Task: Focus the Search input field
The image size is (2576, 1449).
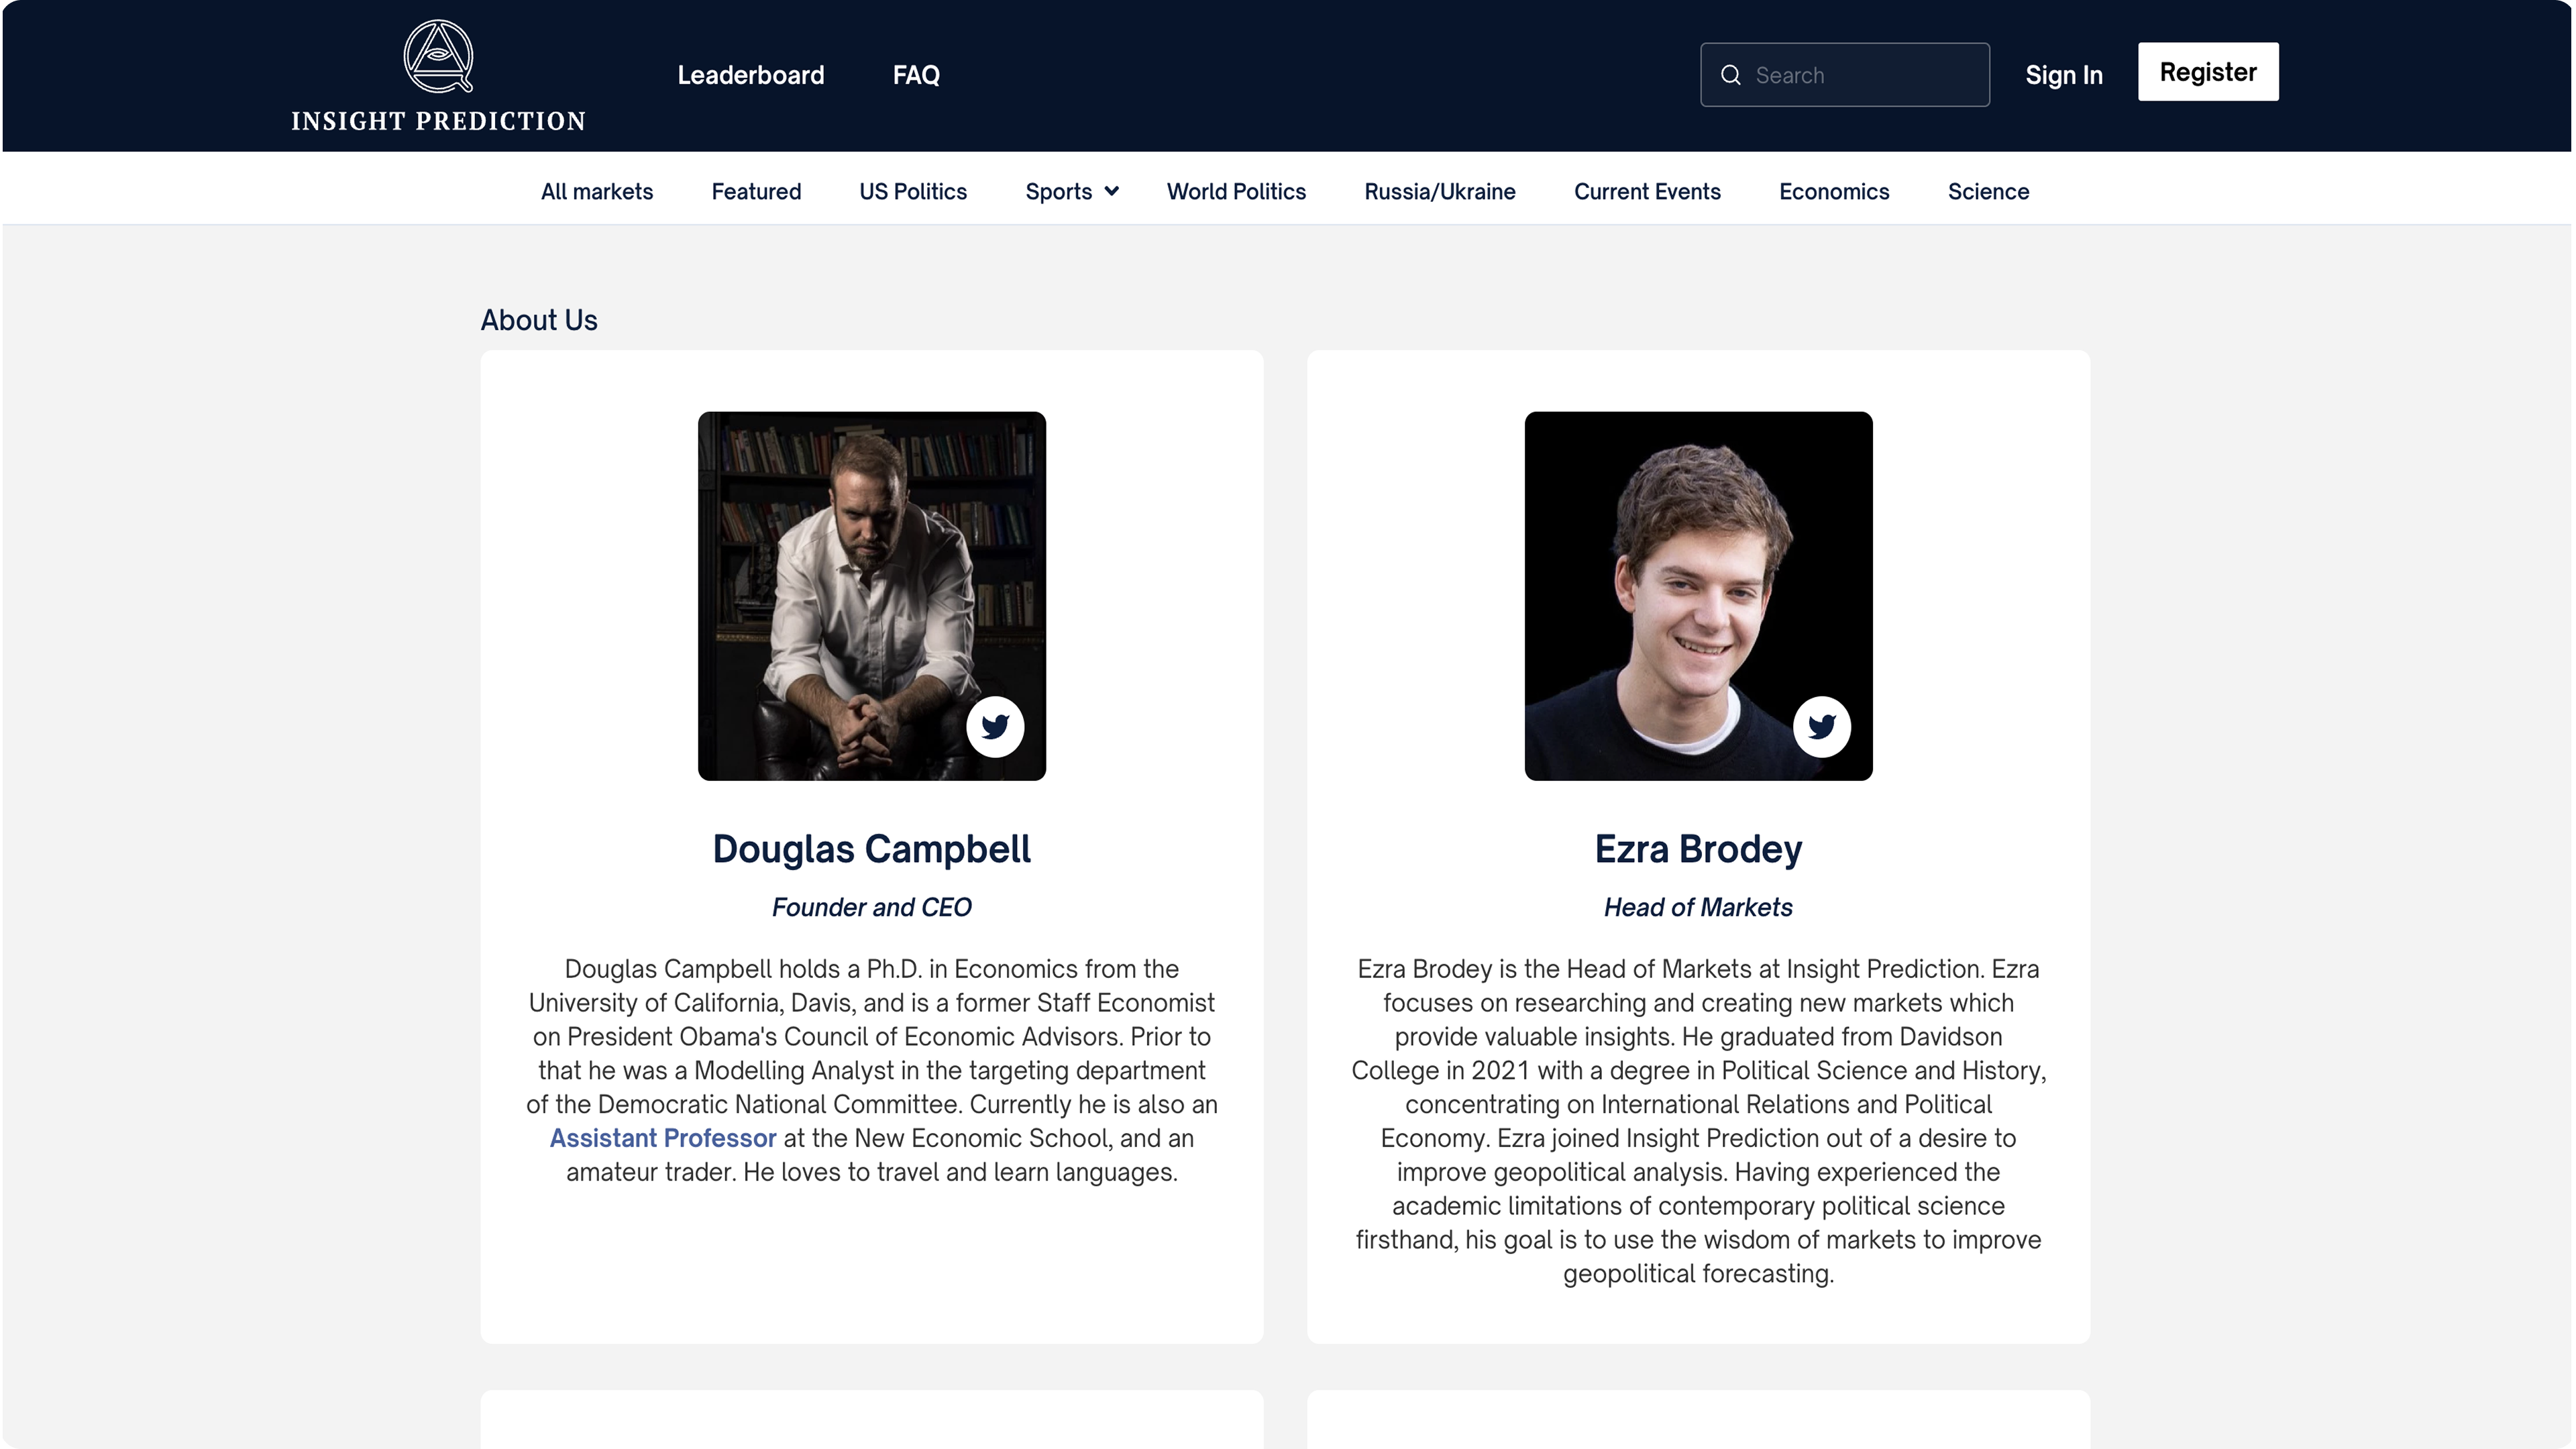Action: [x=1845, y=75]
